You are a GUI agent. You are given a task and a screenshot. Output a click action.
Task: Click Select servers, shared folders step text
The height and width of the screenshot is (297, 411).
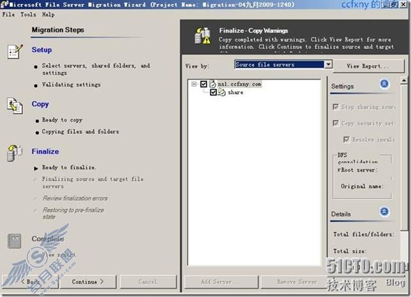click(x=96, y=69)
